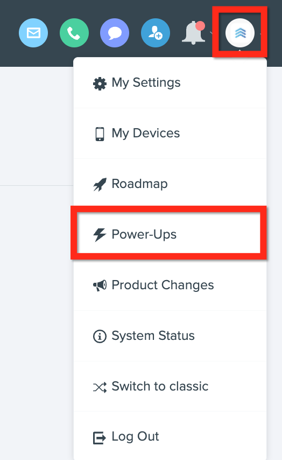Image resolution: width=282 pixels, height=460 pixels.
Task: Open the chat bubble icon
Action: [115, 33]
